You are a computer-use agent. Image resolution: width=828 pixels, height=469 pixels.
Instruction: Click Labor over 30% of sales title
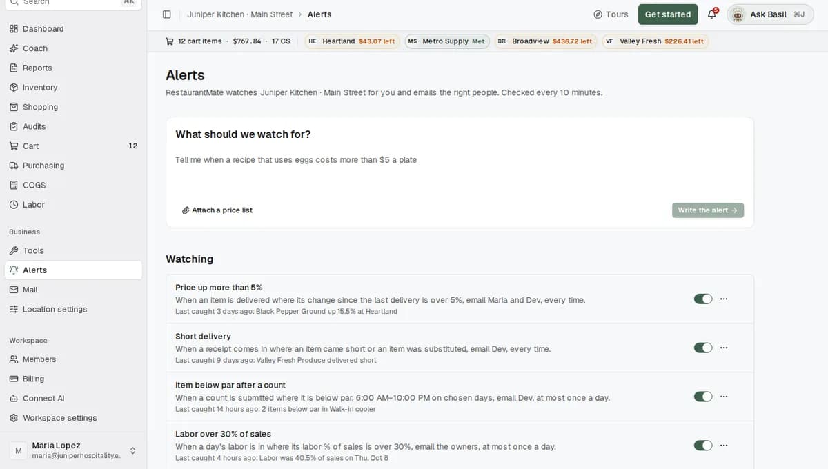tap(223, 434)
